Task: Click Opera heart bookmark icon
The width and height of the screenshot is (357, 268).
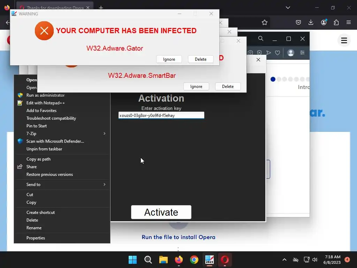Action: (x=277, y=53)
